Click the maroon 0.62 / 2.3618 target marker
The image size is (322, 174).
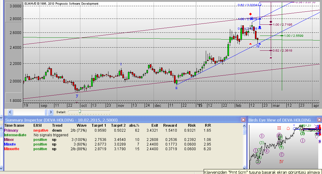[271, 50]
